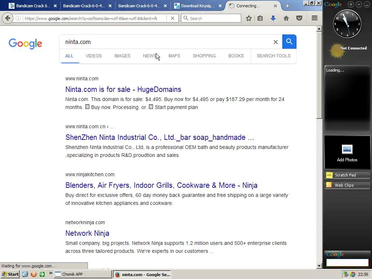Select the IMAGES results filter

122,56
